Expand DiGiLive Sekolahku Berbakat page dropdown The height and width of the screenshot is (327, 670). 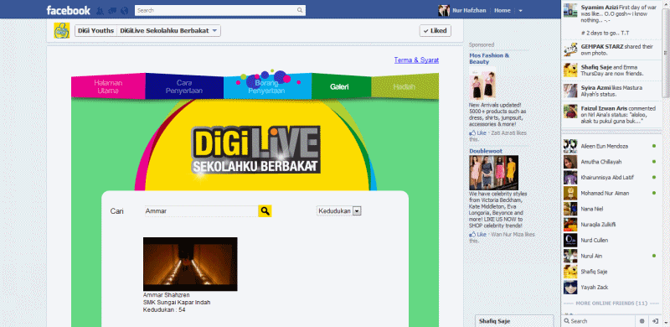click(x=169, y=31)
